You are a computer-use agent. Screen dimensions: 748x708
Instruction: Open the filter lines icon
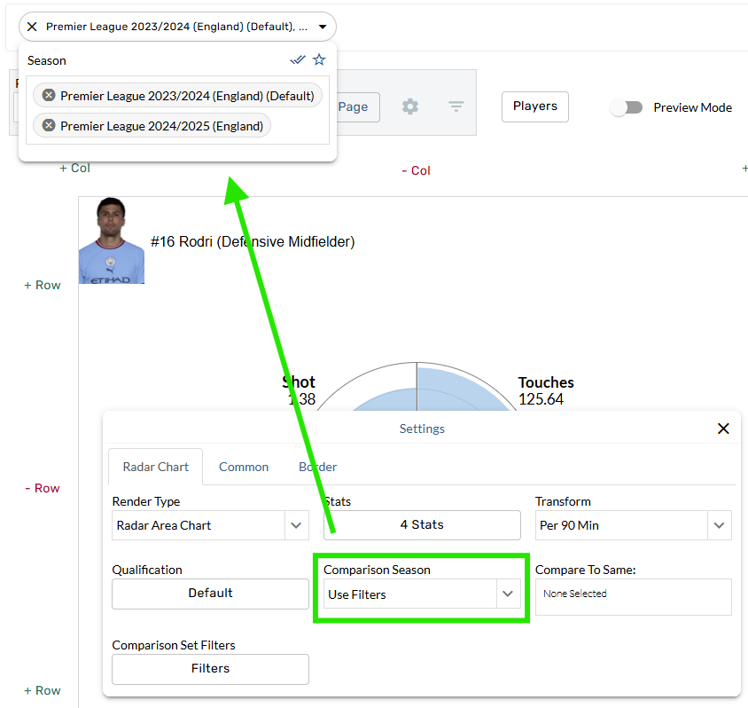[456, 106]
